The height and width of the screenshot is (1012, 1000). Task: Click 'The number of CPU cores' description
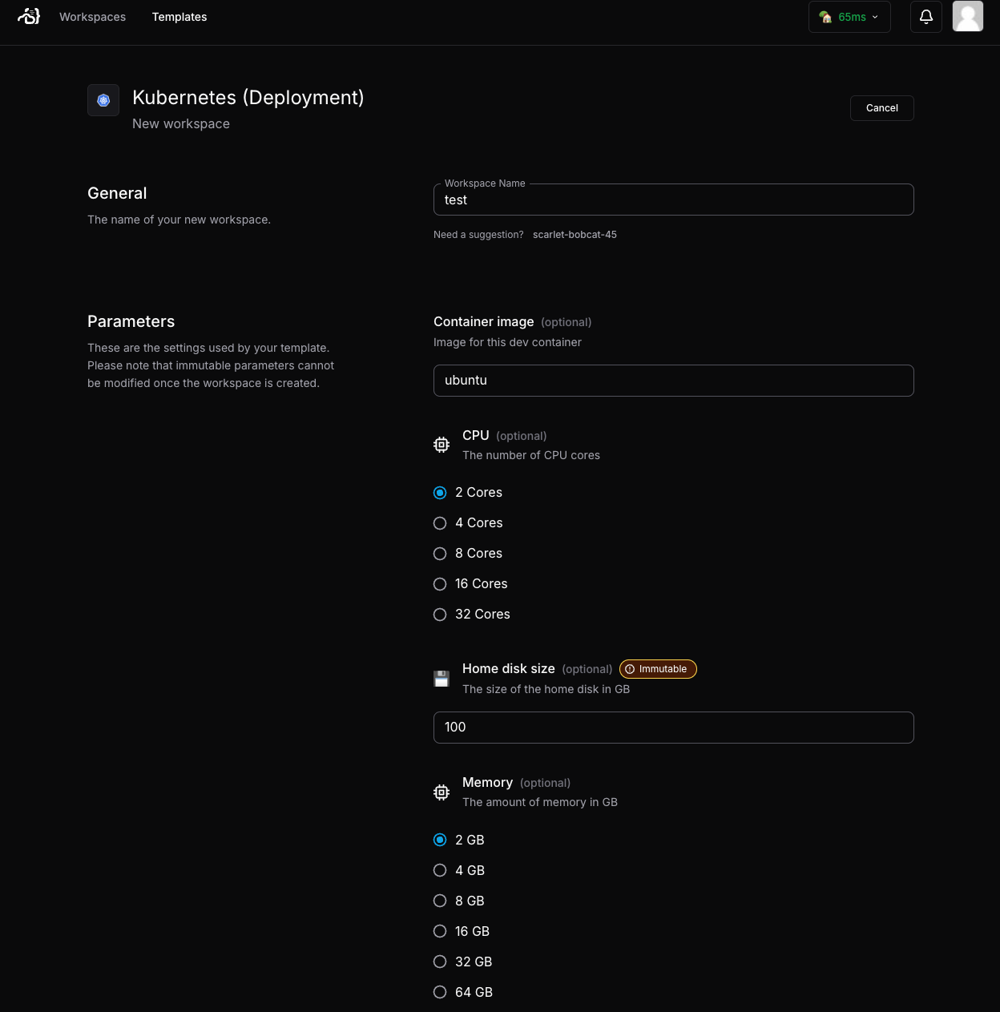pos(531,455)
